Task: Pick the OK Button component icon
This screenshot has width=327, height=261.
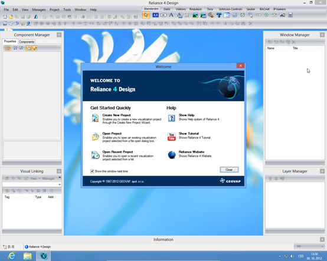Action: coord(163,15)
